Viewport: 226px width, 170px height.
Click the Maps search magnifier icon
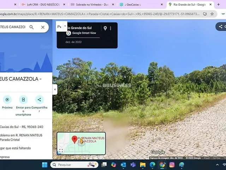point(31,27)
